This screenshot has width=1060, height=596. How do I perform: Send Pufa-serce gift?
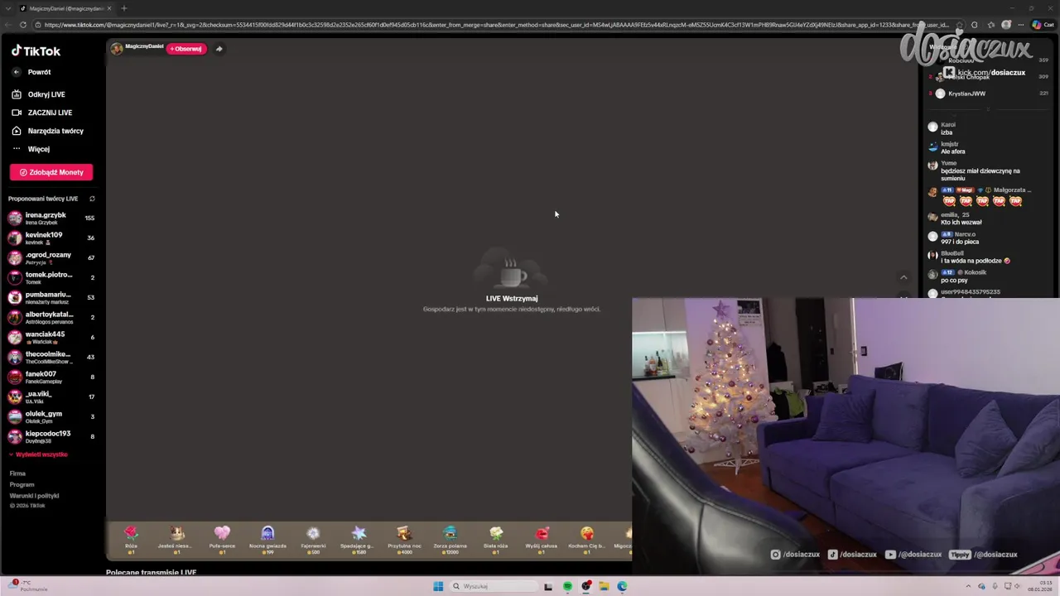222,540
